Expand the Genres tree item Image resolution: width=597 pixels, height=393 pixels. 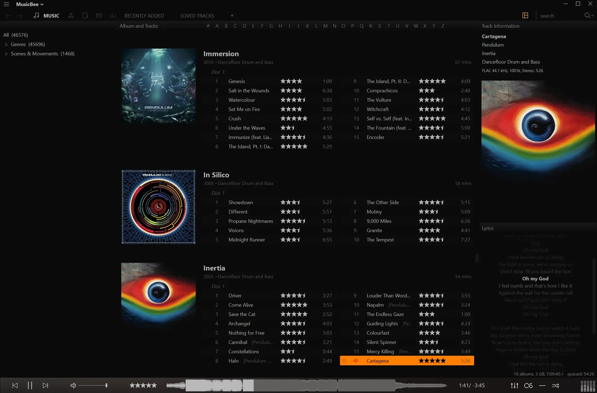[x=6, y=44]
